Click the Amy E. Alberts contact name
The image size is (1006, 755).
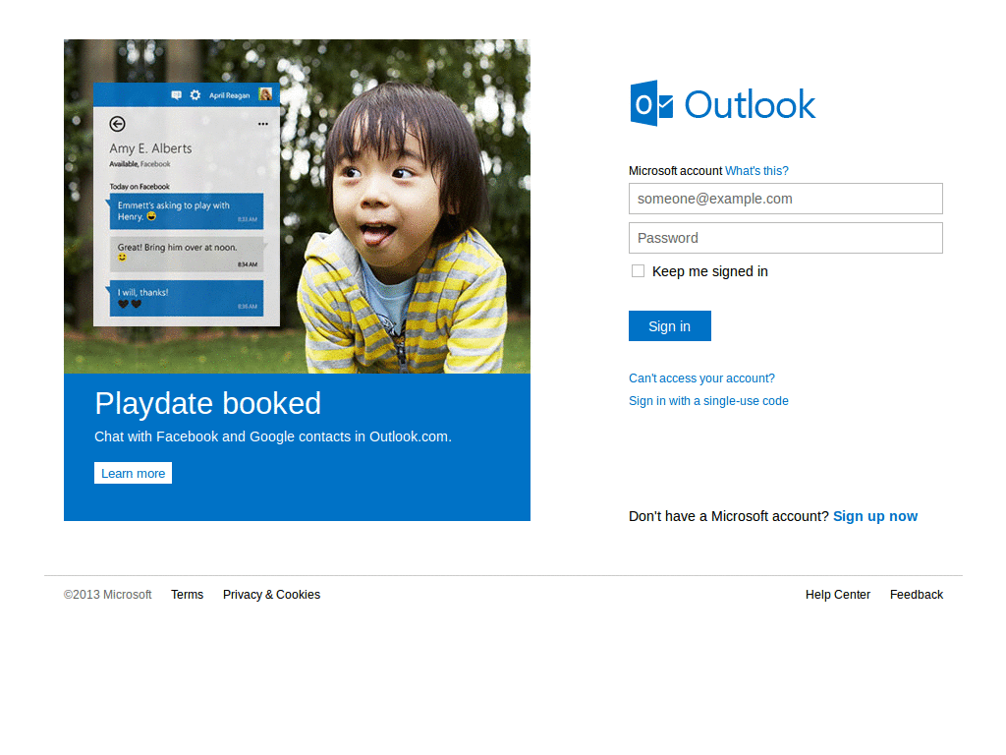(x=150, y=148)
